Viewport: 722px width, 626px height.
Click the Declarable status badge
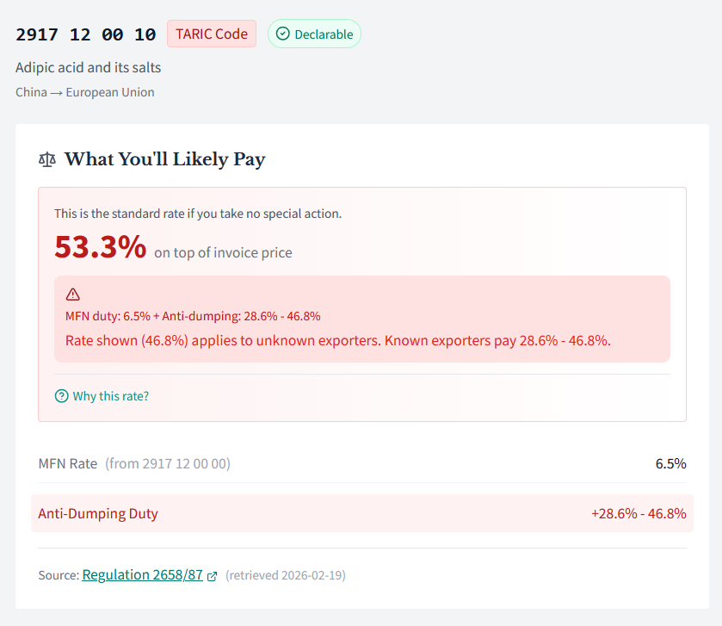pyautogui.click(x=314, y=34)
